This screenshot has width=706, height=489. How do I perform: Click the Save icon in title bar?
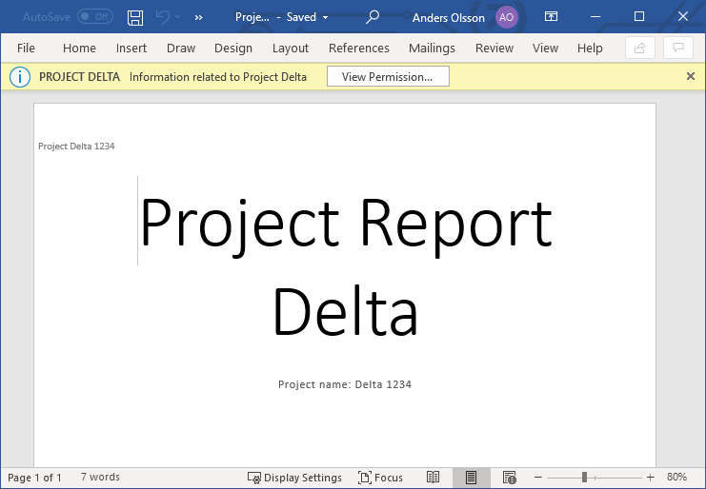click(135, 17)
